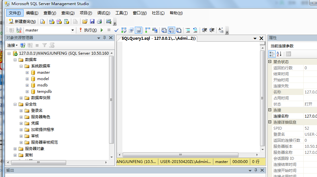Click the Print icon in toolbar
317x177 pixels.
99,21
